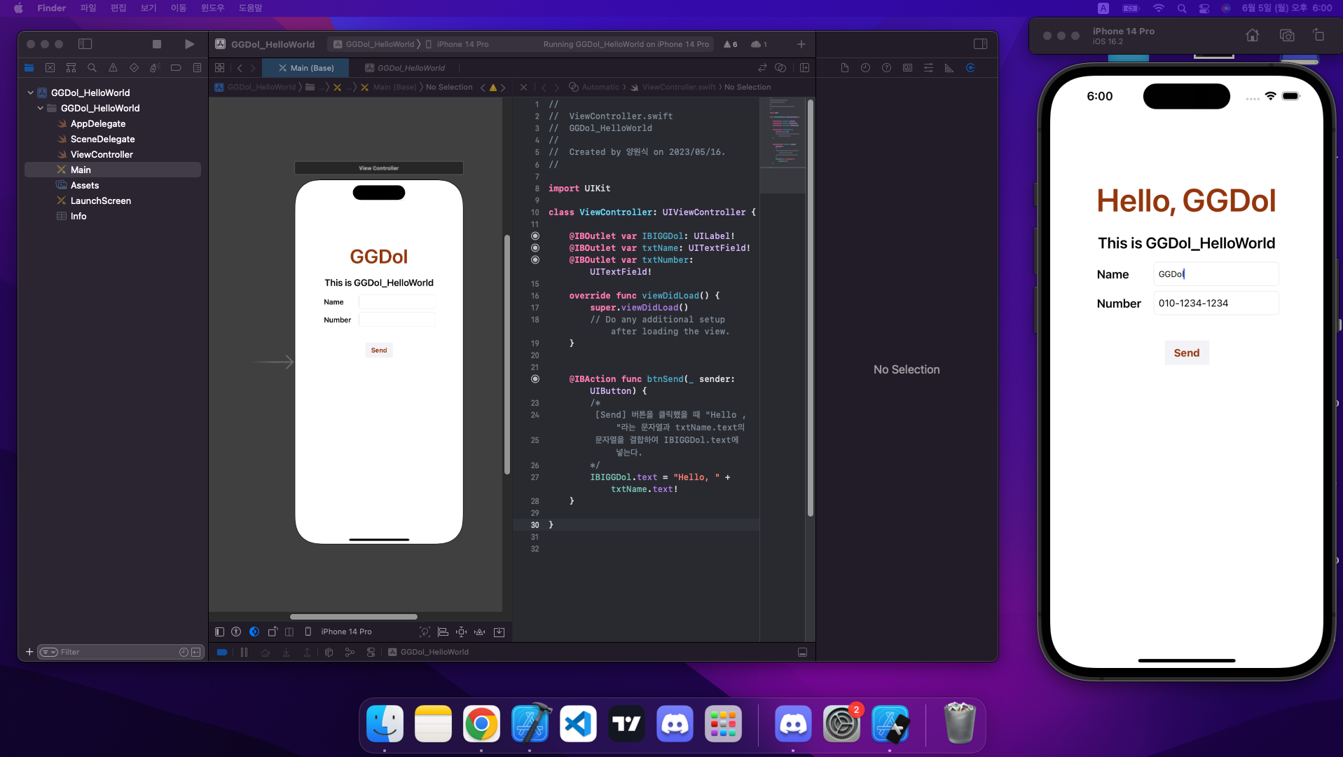Click the Align constraints icon
Image resolution: width=1343 pixels, height=757 pixels.
443,632
